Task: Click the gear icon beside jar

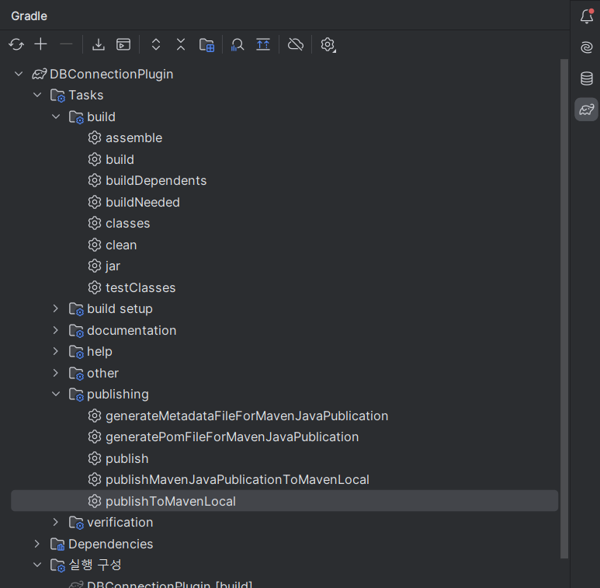Action: click(x=95, y=266)
